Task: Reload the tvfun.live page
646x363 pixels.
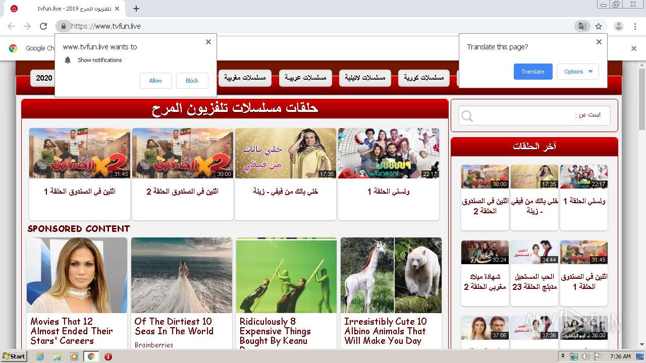Action: (x=43, y=26)
